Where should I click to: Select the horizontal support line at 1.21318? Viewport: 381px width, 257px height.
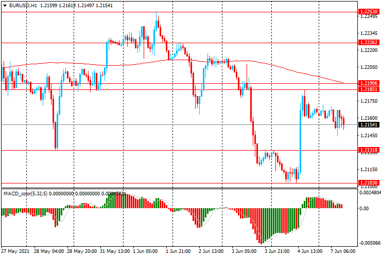tap(179, 150)
